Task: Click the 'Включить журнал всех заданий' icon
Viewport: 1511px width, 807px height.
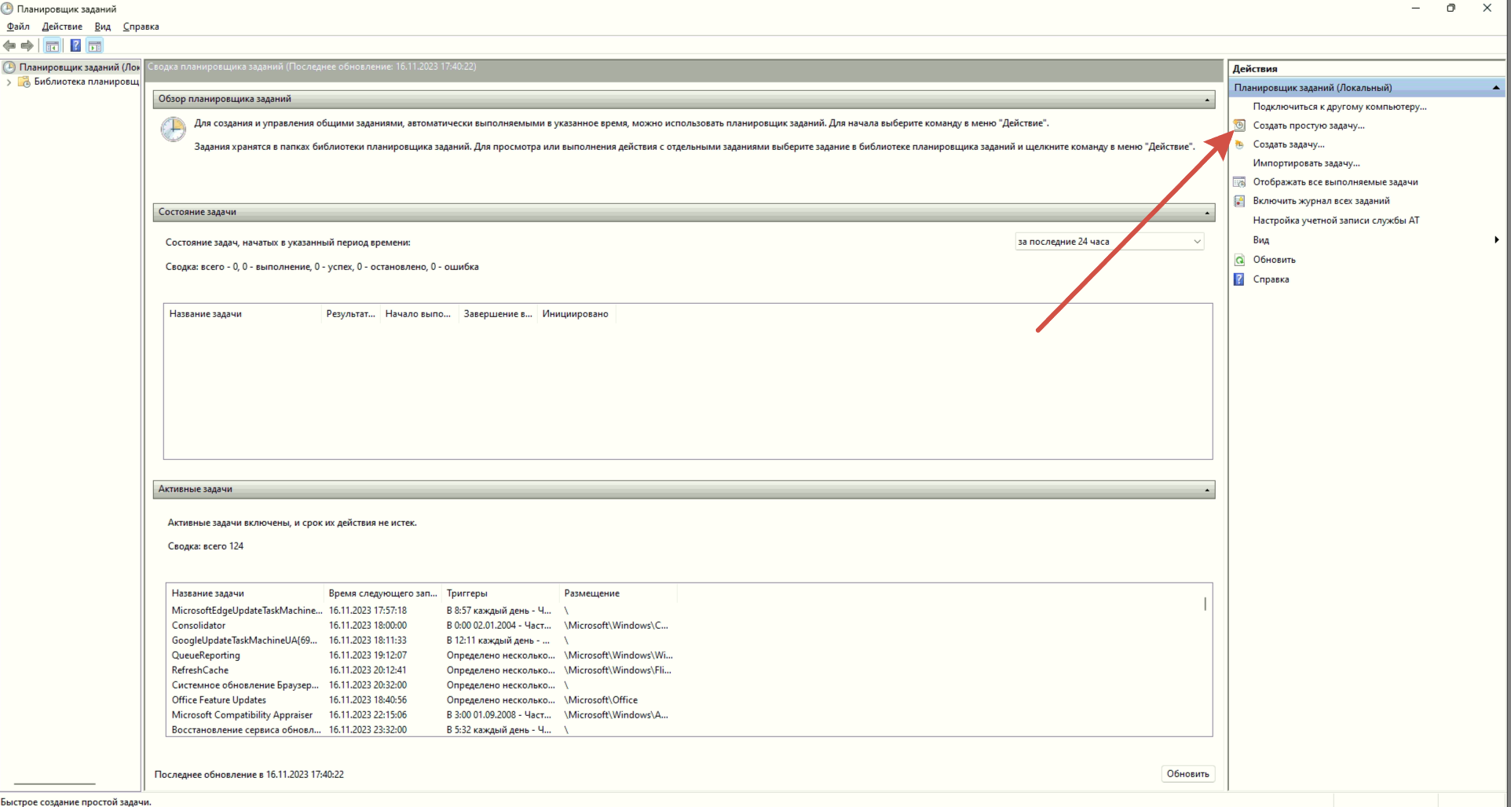Action: (1239, 201)
